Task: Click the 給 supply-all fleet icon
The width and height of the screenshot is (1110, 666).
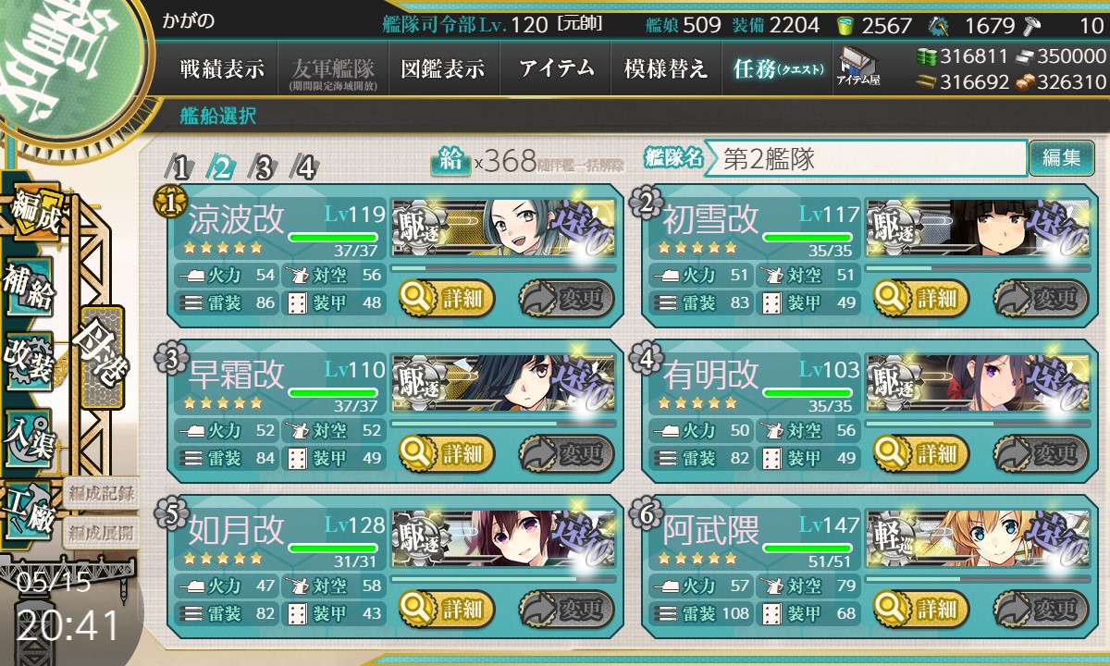Action: (x=451, y=160)
